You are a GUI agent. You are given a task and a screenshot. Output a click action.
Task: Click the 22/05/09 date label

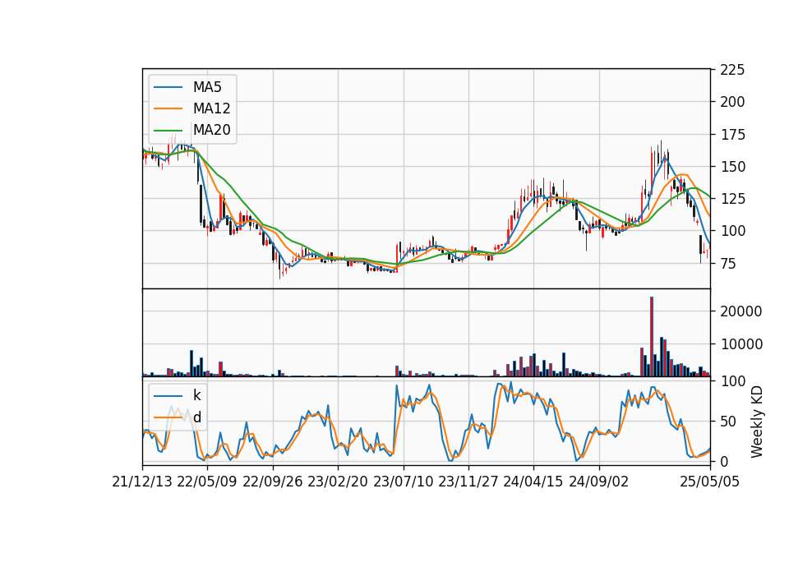point(207,482)
